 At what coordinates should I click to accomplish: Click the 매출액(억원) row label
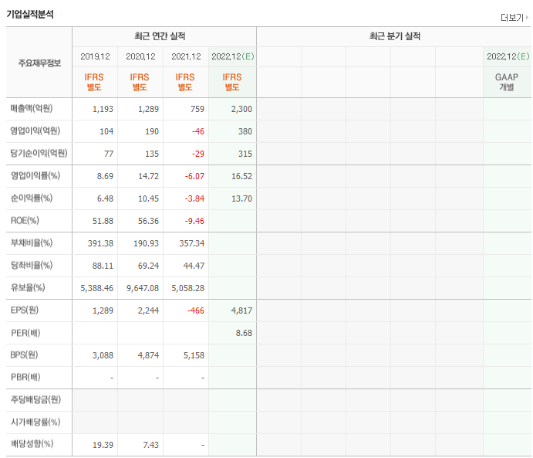[x=32, y=109]
